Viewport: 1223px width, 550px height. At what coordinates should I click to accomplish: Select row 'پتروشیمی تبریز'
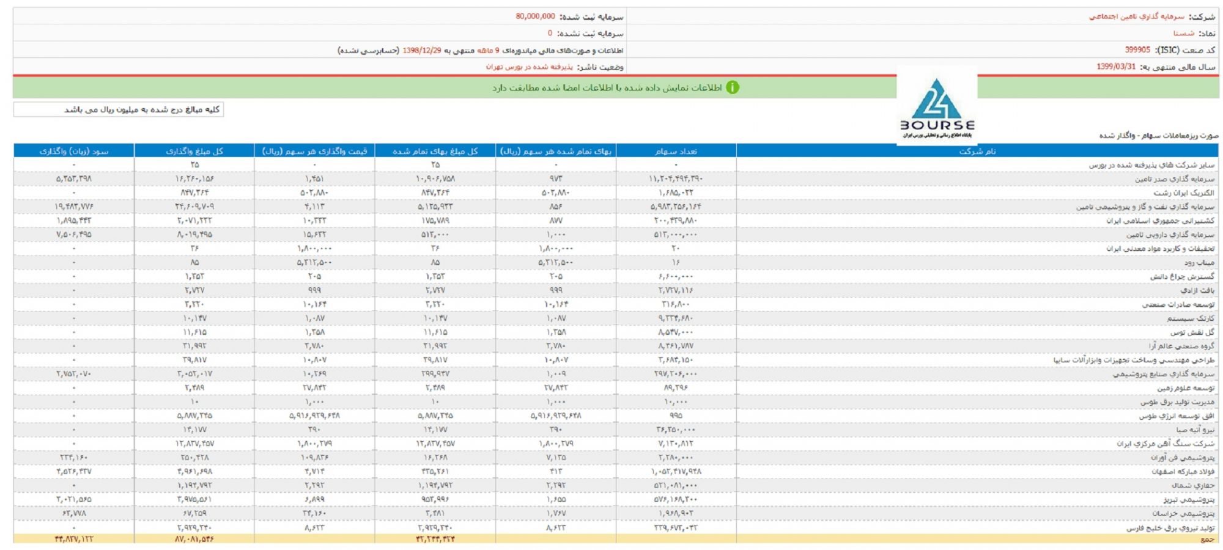point(616,499)
